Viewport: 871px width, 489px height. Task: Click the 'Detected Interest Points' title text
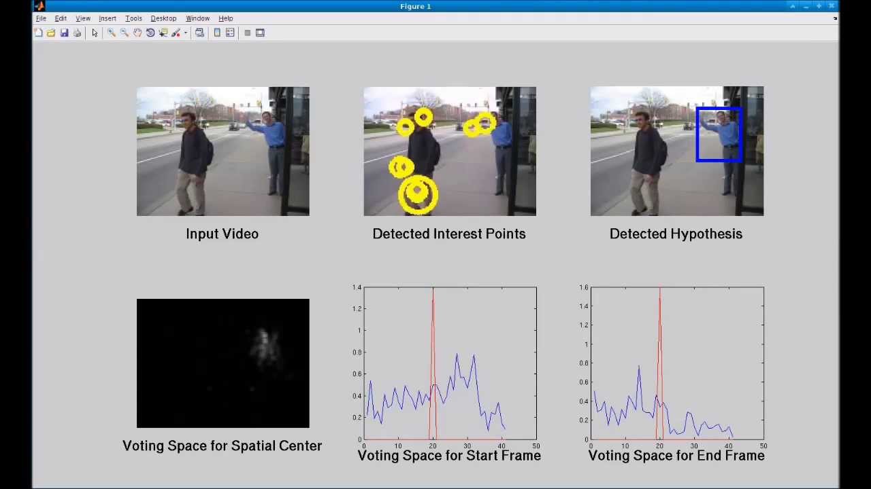[449, 234]
